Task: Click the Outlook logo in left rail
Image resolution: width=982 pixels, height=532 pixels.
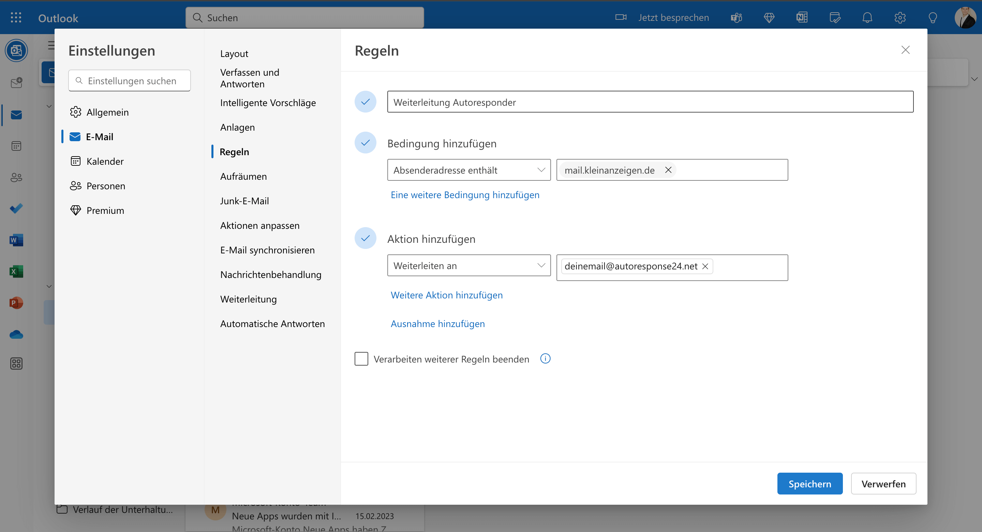Action: pos(16,50)
